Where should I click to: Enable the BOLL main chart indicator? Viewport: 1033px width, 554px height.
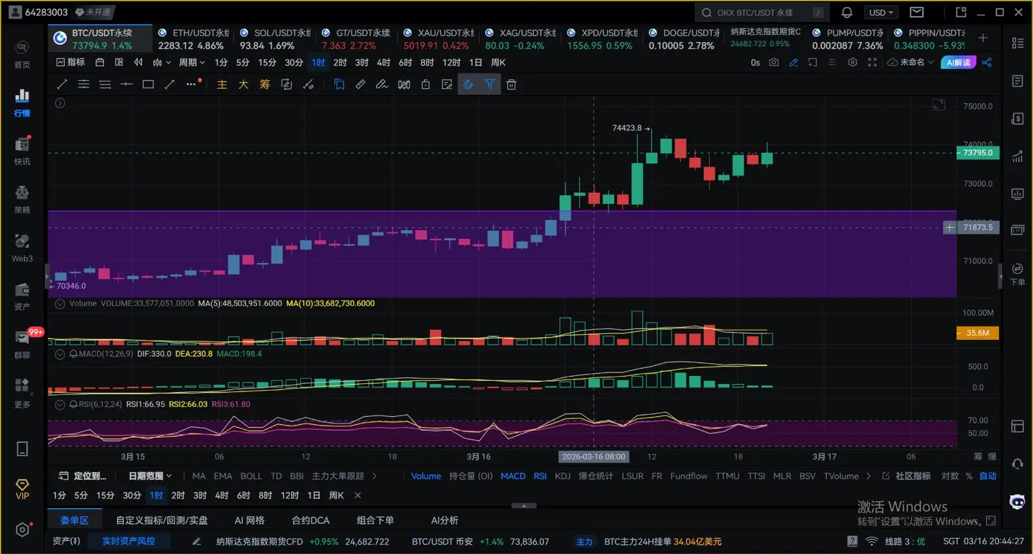[x=251, y=476]
